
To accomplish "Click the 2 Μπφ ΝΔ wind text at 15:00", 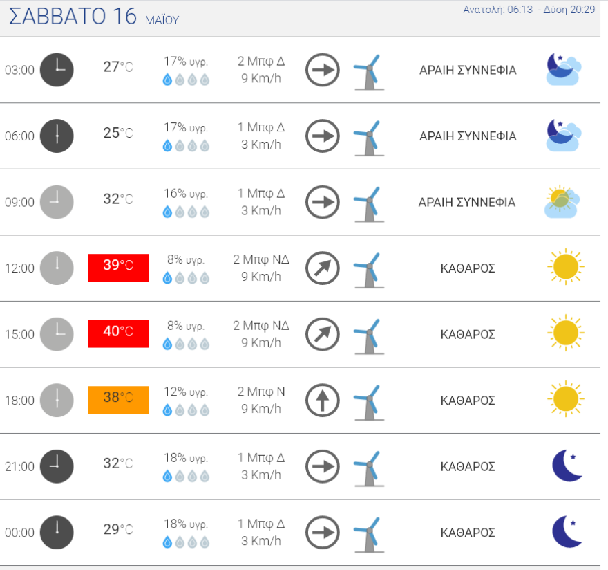I will 261,326.
